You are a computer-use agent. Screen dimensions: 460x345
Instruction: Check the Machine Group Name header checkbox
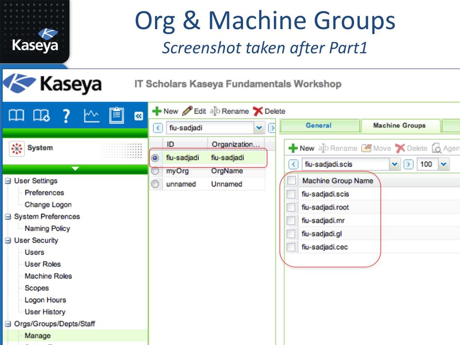pyautogui.click(x=291, y=180)
